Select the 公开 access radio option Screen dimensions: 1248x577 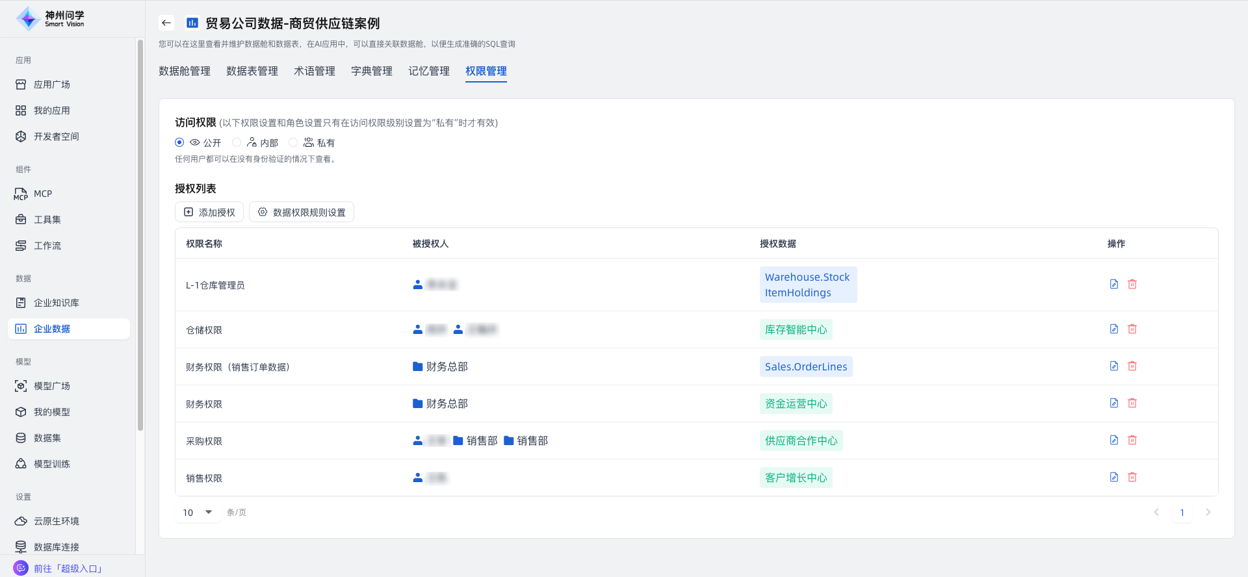(x=179, y=142)
